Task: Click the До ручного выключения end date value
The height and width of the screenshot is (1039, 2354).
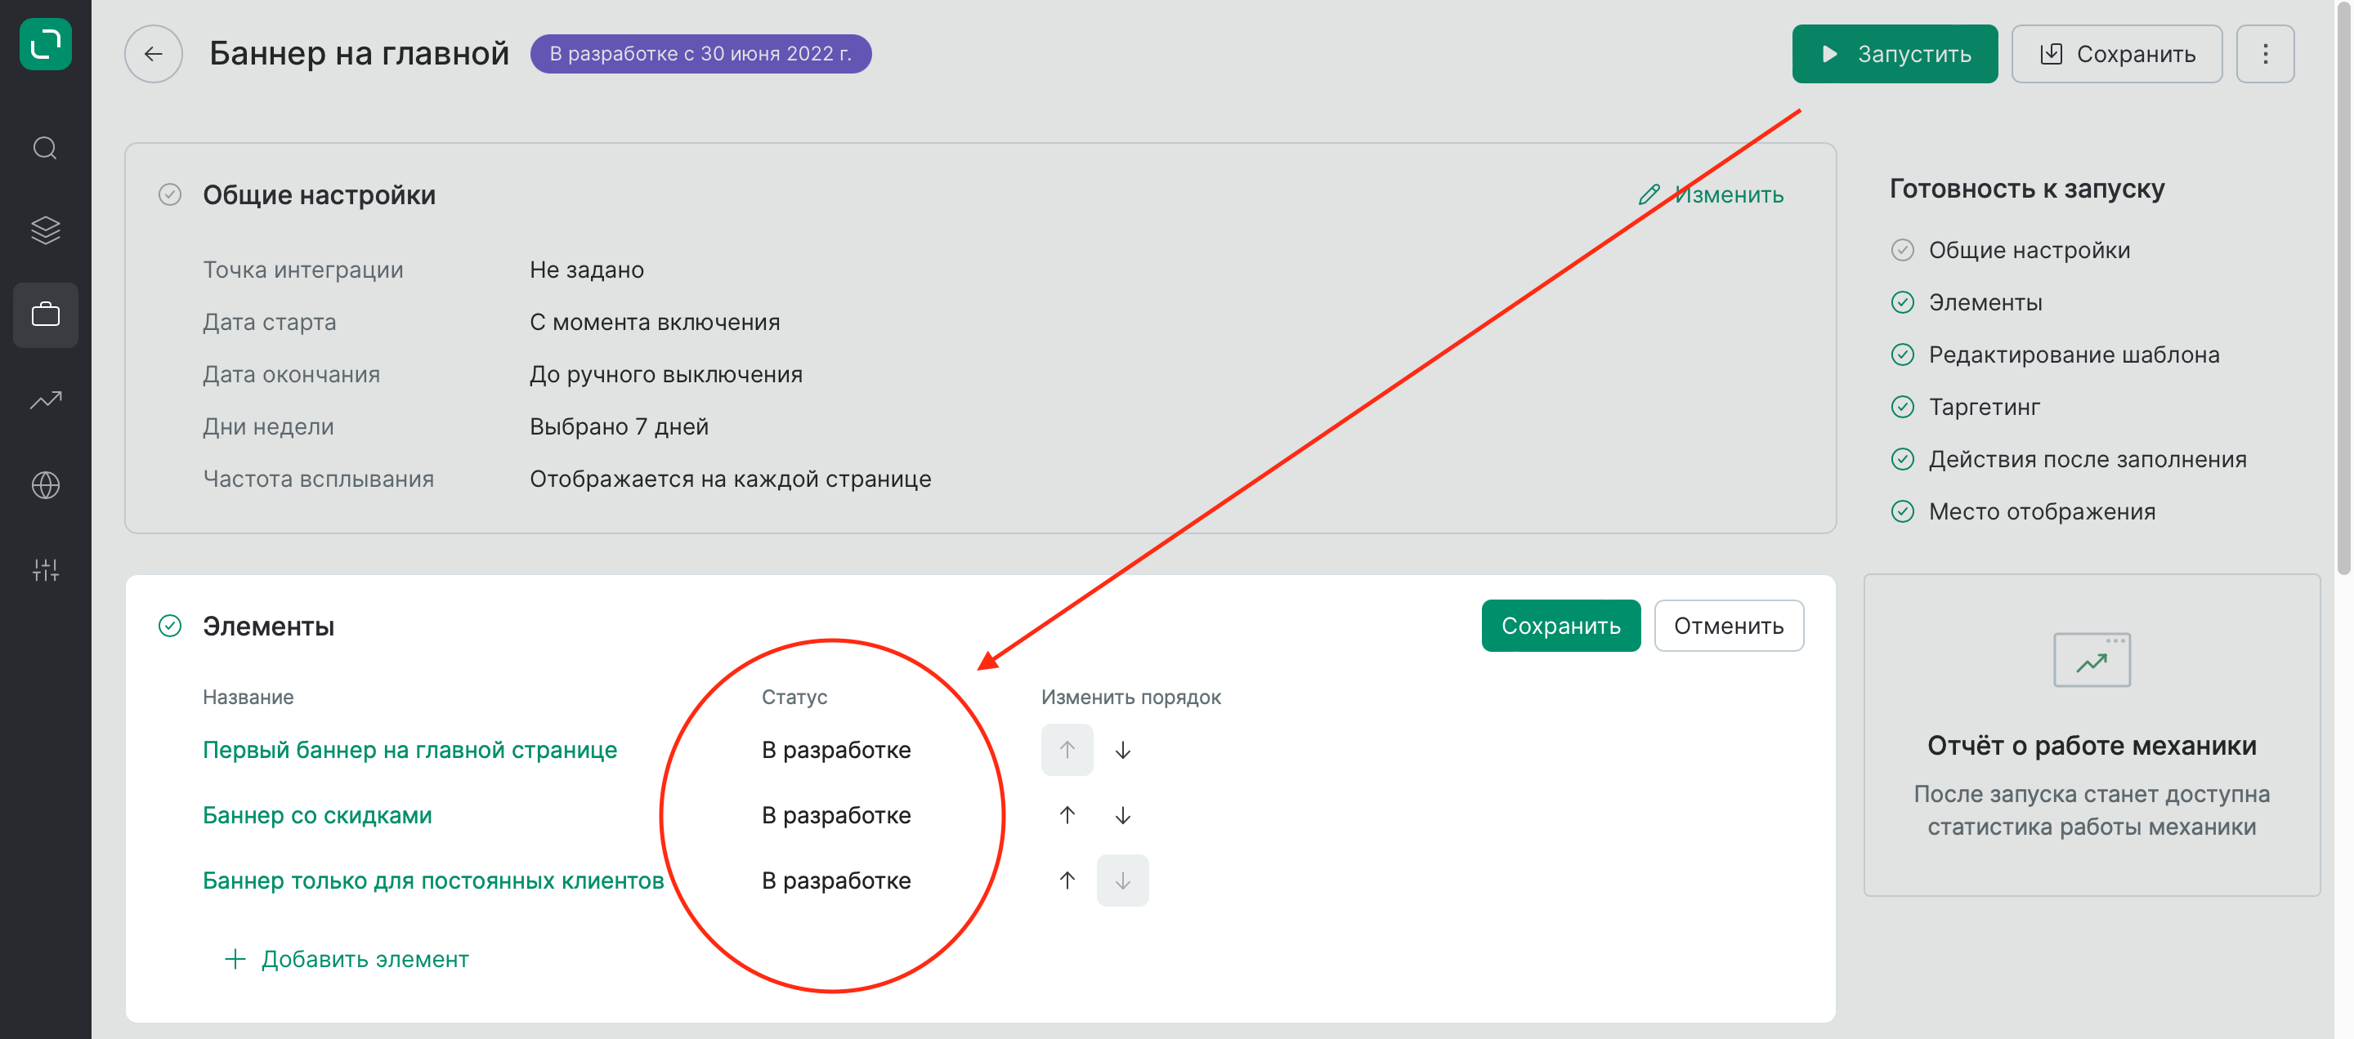Action: coord(666,374)
